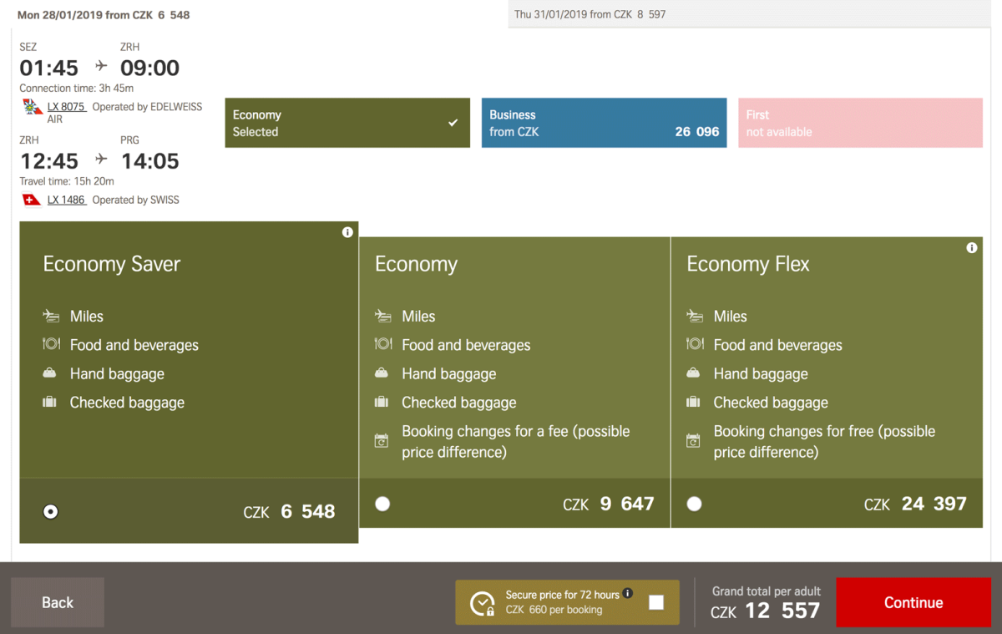Image resolution: width=1002 pixels, height=634 pixels.
Task: Select the Economy CZK 9 647 radio button
Action: tap(382, 504)
